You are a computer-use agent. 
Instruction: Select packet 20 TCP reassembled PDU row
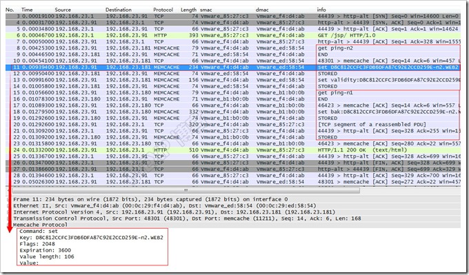[233, 125]
